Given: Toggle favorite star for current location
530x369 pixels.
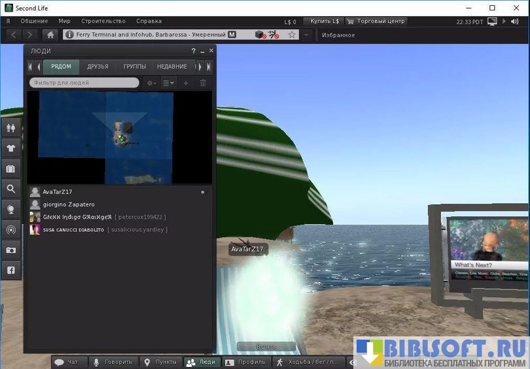Looking at the screenshot, I should (292, 35).
